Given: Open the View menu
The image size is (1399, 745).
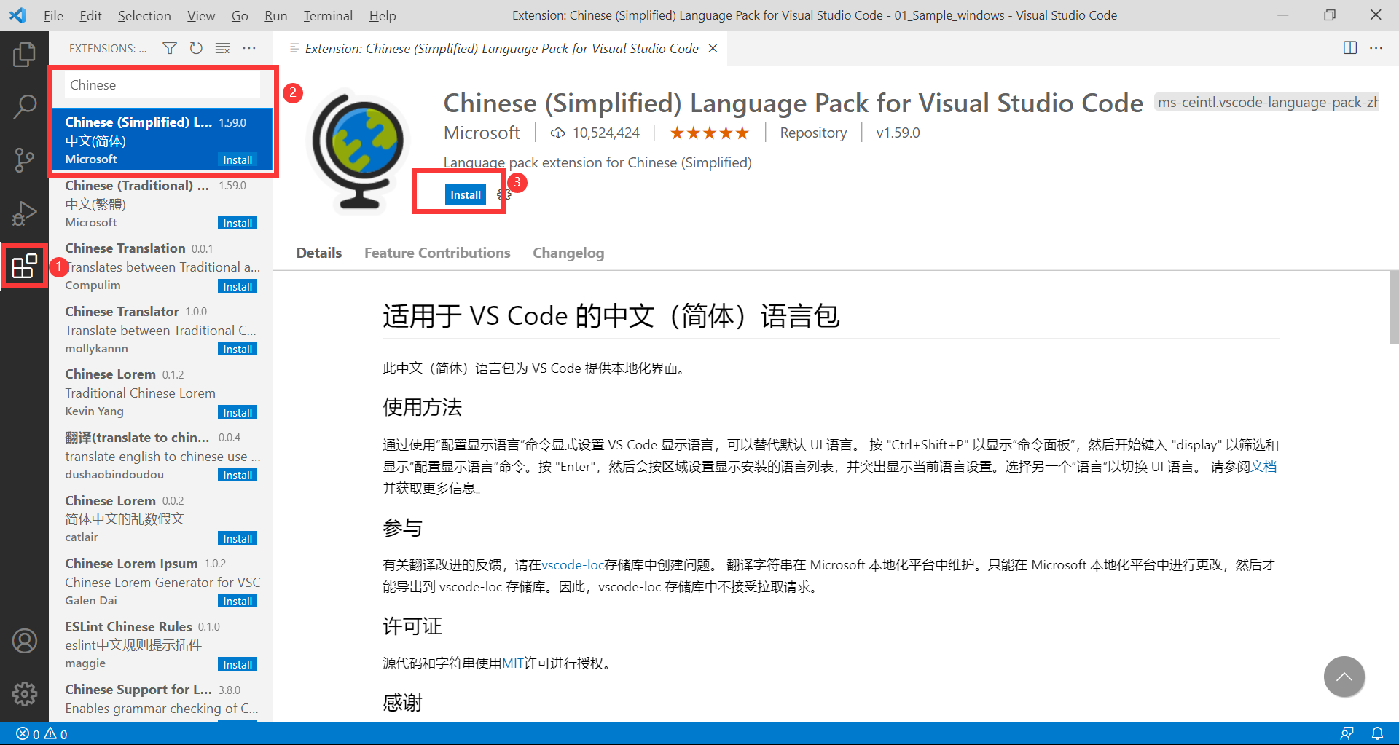Looking at the screenshot, I should point(201,15).
